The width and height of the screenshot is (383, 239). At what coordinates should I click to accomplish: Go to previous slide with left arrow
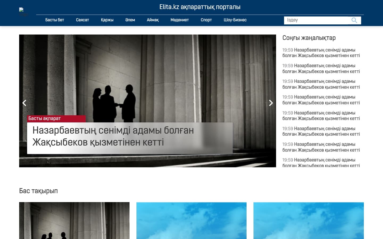click(24, 103)
